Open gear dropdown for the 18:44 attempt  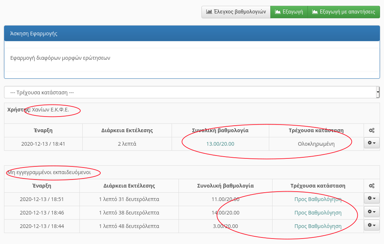(372, 225)
